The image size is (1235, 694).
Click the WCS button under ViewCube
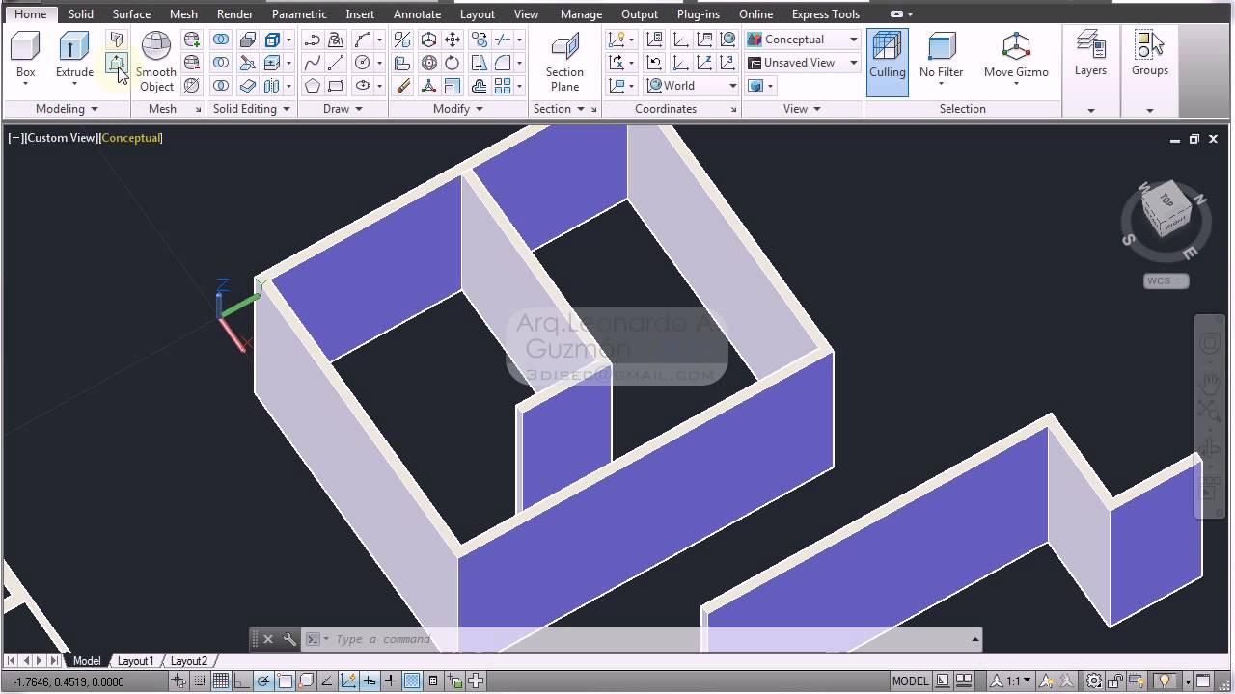1166,281
